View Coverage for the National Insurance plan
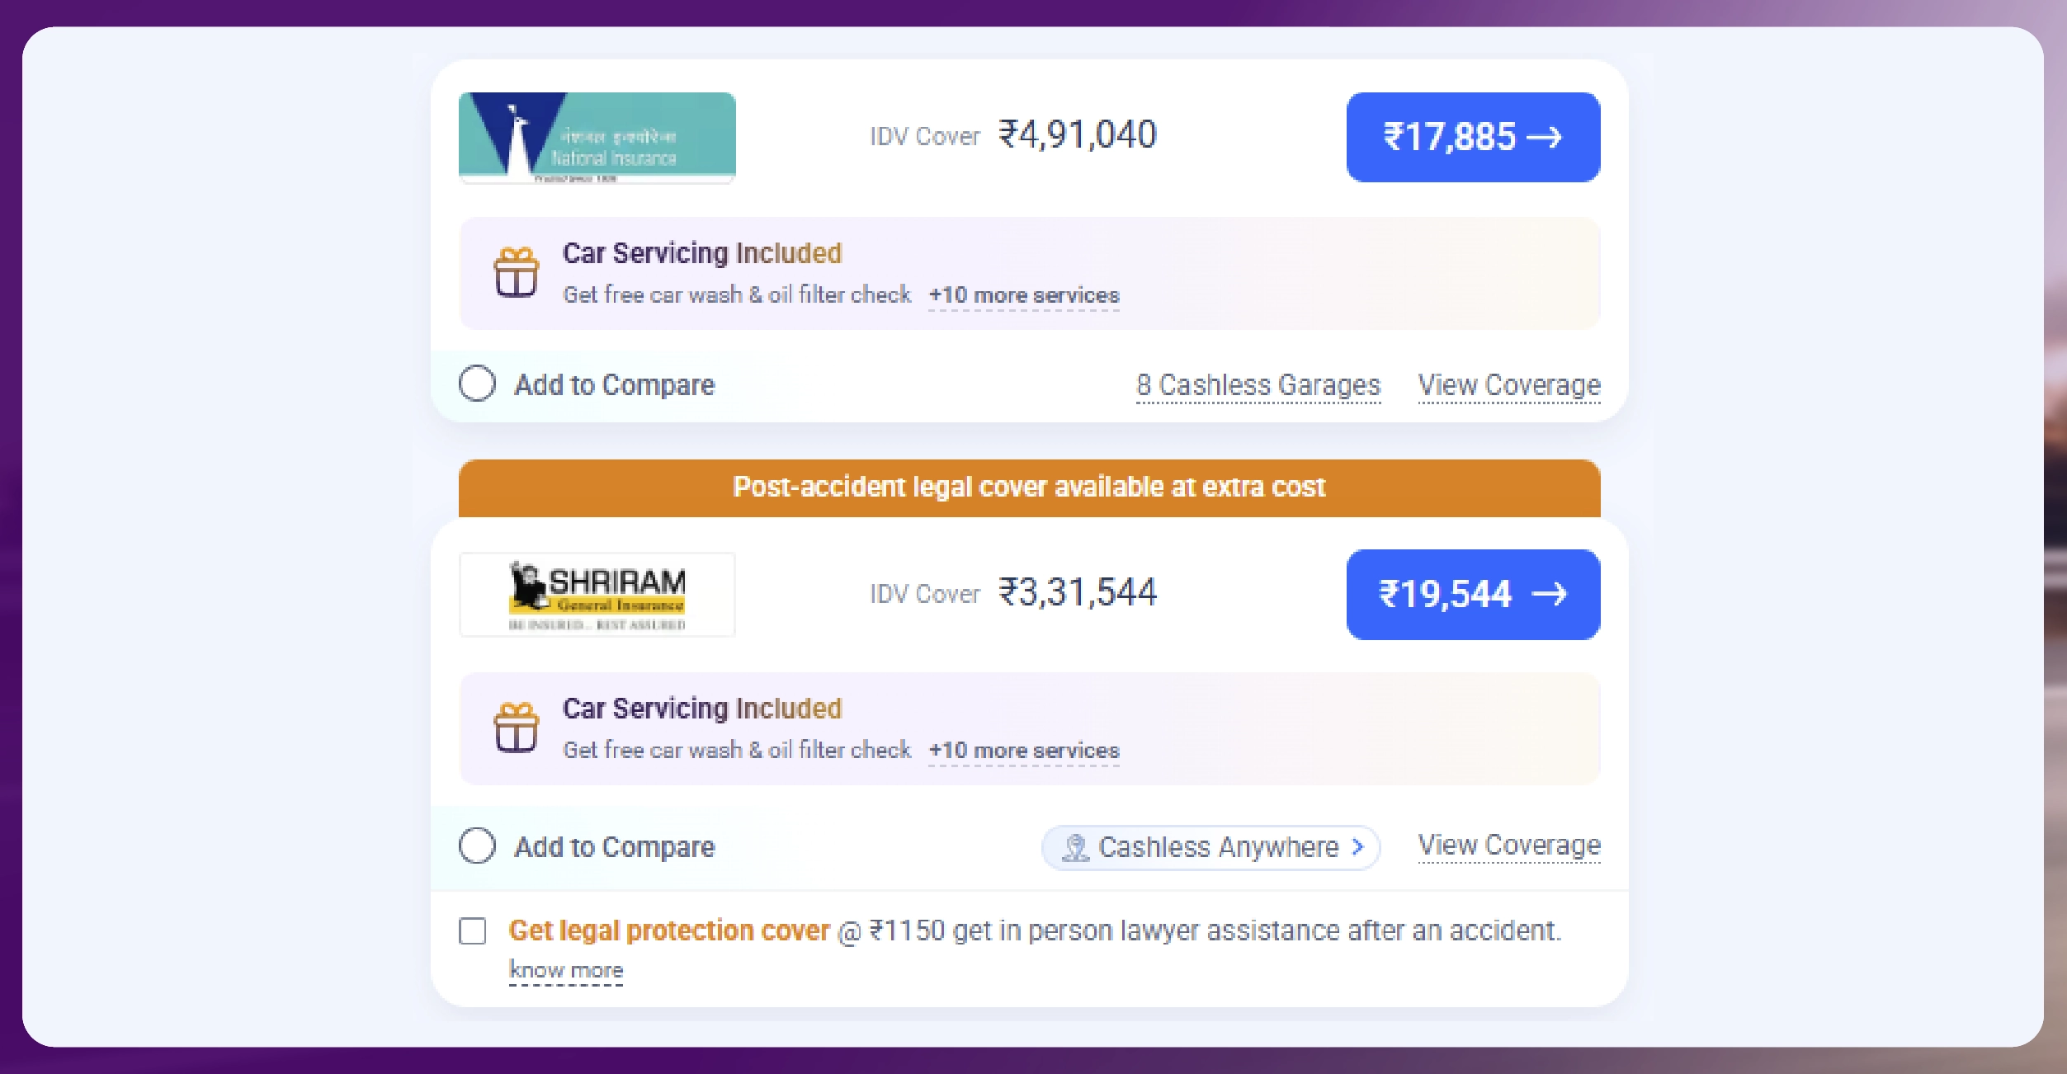 tap(1508, 384)
